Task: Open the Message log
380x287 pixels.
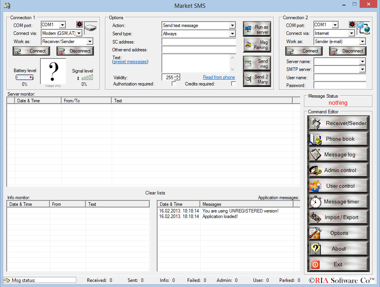Action: point(338,154)
